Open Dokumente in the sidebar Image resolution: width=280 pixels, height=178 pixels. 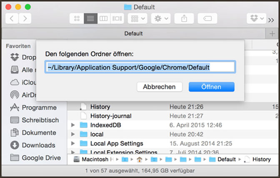point(33,133)
